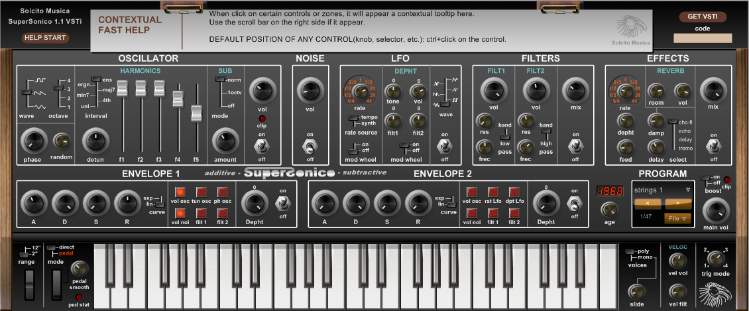Click the oscillator random knob
This screenshot has height=311, width=749.
pyautogui.click(x=62, y=141)
